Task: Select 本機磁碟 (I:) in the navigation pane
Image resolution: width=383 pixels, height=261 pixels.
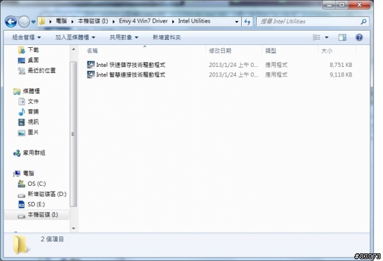Action: tap(42, 214)
